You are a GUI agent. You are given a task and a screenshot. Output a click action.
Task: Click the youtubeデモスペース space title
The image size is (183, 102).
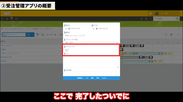(x=15, y=24)
